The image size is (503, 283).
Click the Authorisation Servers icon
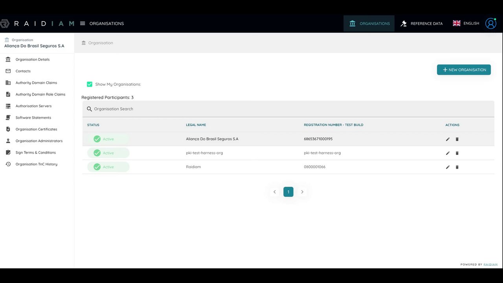[x=8, y=106]
